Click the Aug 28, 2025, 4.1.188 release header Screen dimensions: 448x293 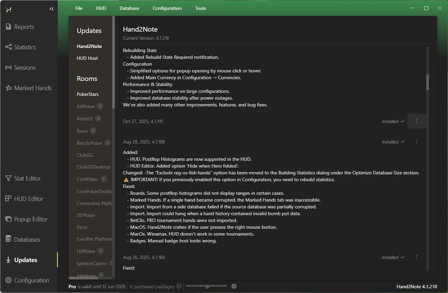[144, 142]
